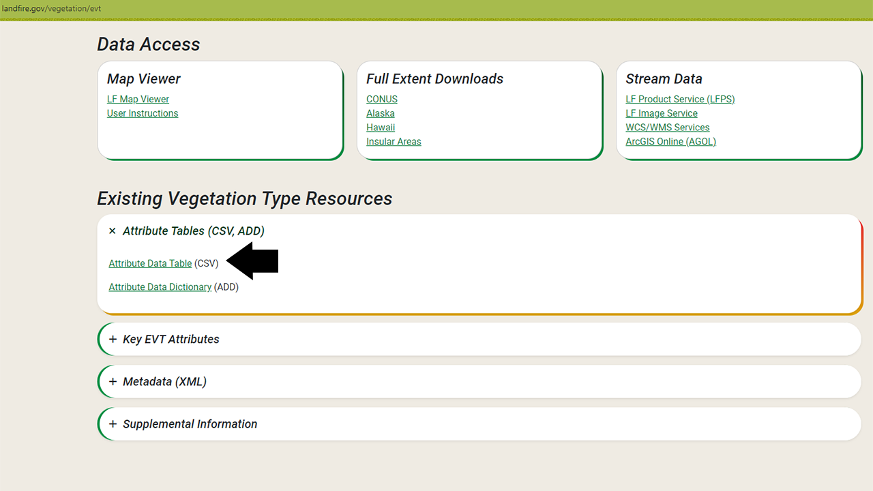873x491 pixels.
Task: Open the LF Map Viewer
Action: point(138,99)
